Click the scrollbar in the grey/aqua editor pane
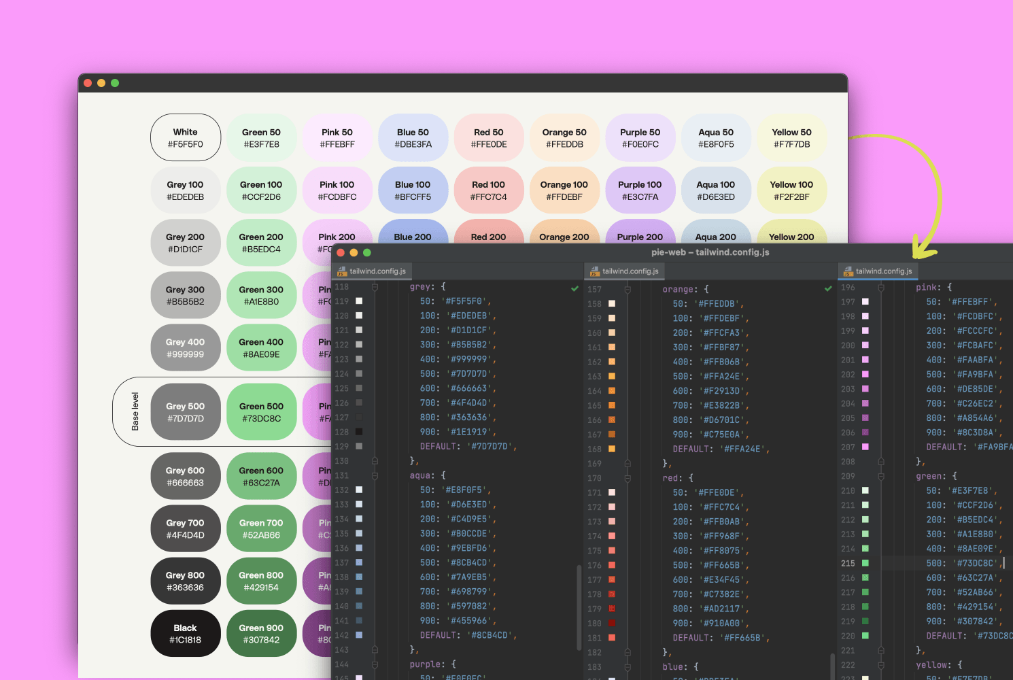The height and width of the screenshot is (680, 1013). point(579,605)
